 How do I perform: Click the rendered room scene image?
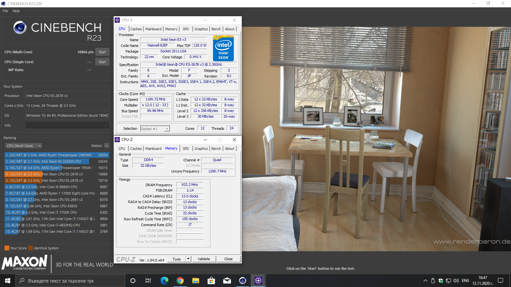click(376, 139)
